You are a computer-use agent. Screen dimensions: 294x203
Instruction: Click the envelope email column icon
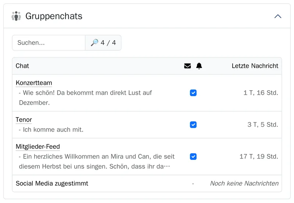(x=187, y=66)
